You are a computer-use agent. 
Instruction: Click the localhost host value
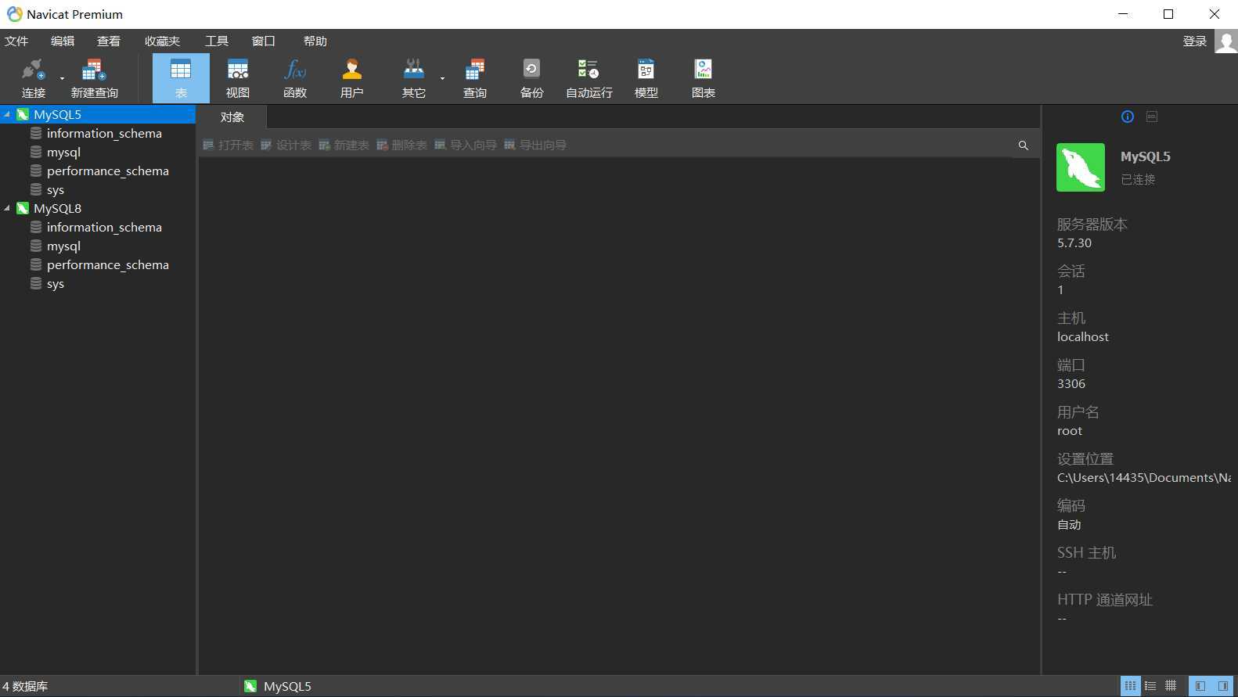[x=1083, y=337]
